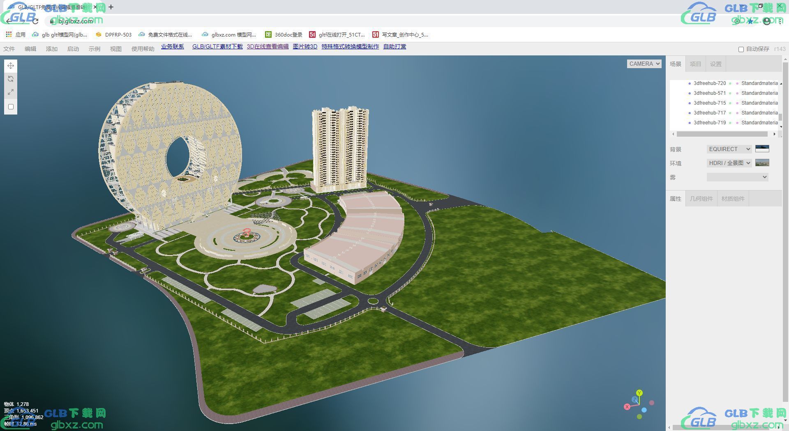
Task: Open the 文件 menu
Action: pos(9,49)
